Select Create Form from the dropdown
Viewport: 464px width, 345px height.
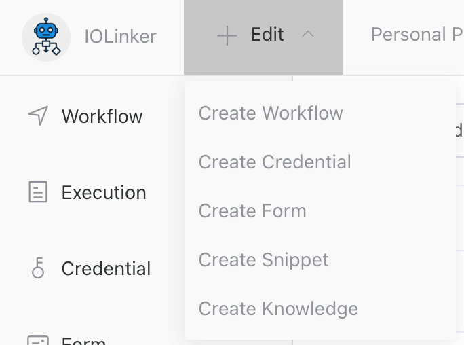click(x=252, y=211)
